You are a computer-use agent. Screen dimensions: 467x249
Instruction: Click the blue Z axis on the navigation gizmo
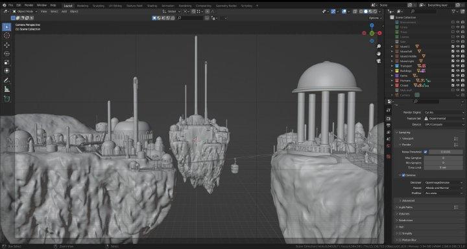[x=372, y=26]
